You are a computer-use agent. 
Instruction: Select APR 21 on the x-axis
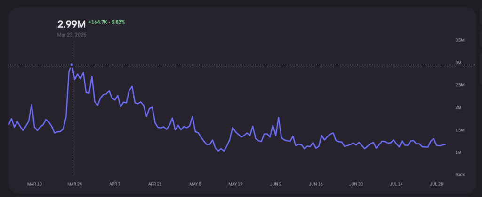coord(155,184)
